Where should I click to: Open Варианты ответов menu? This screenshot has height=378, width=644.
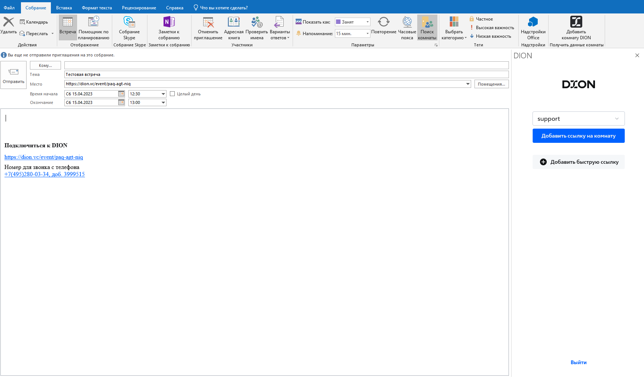[280, 28]
